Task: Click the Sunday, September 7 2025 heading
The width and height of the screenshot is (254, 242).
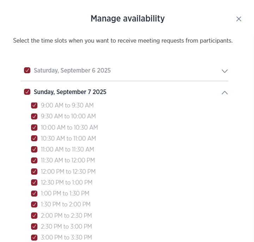Action: coord(70,92)
